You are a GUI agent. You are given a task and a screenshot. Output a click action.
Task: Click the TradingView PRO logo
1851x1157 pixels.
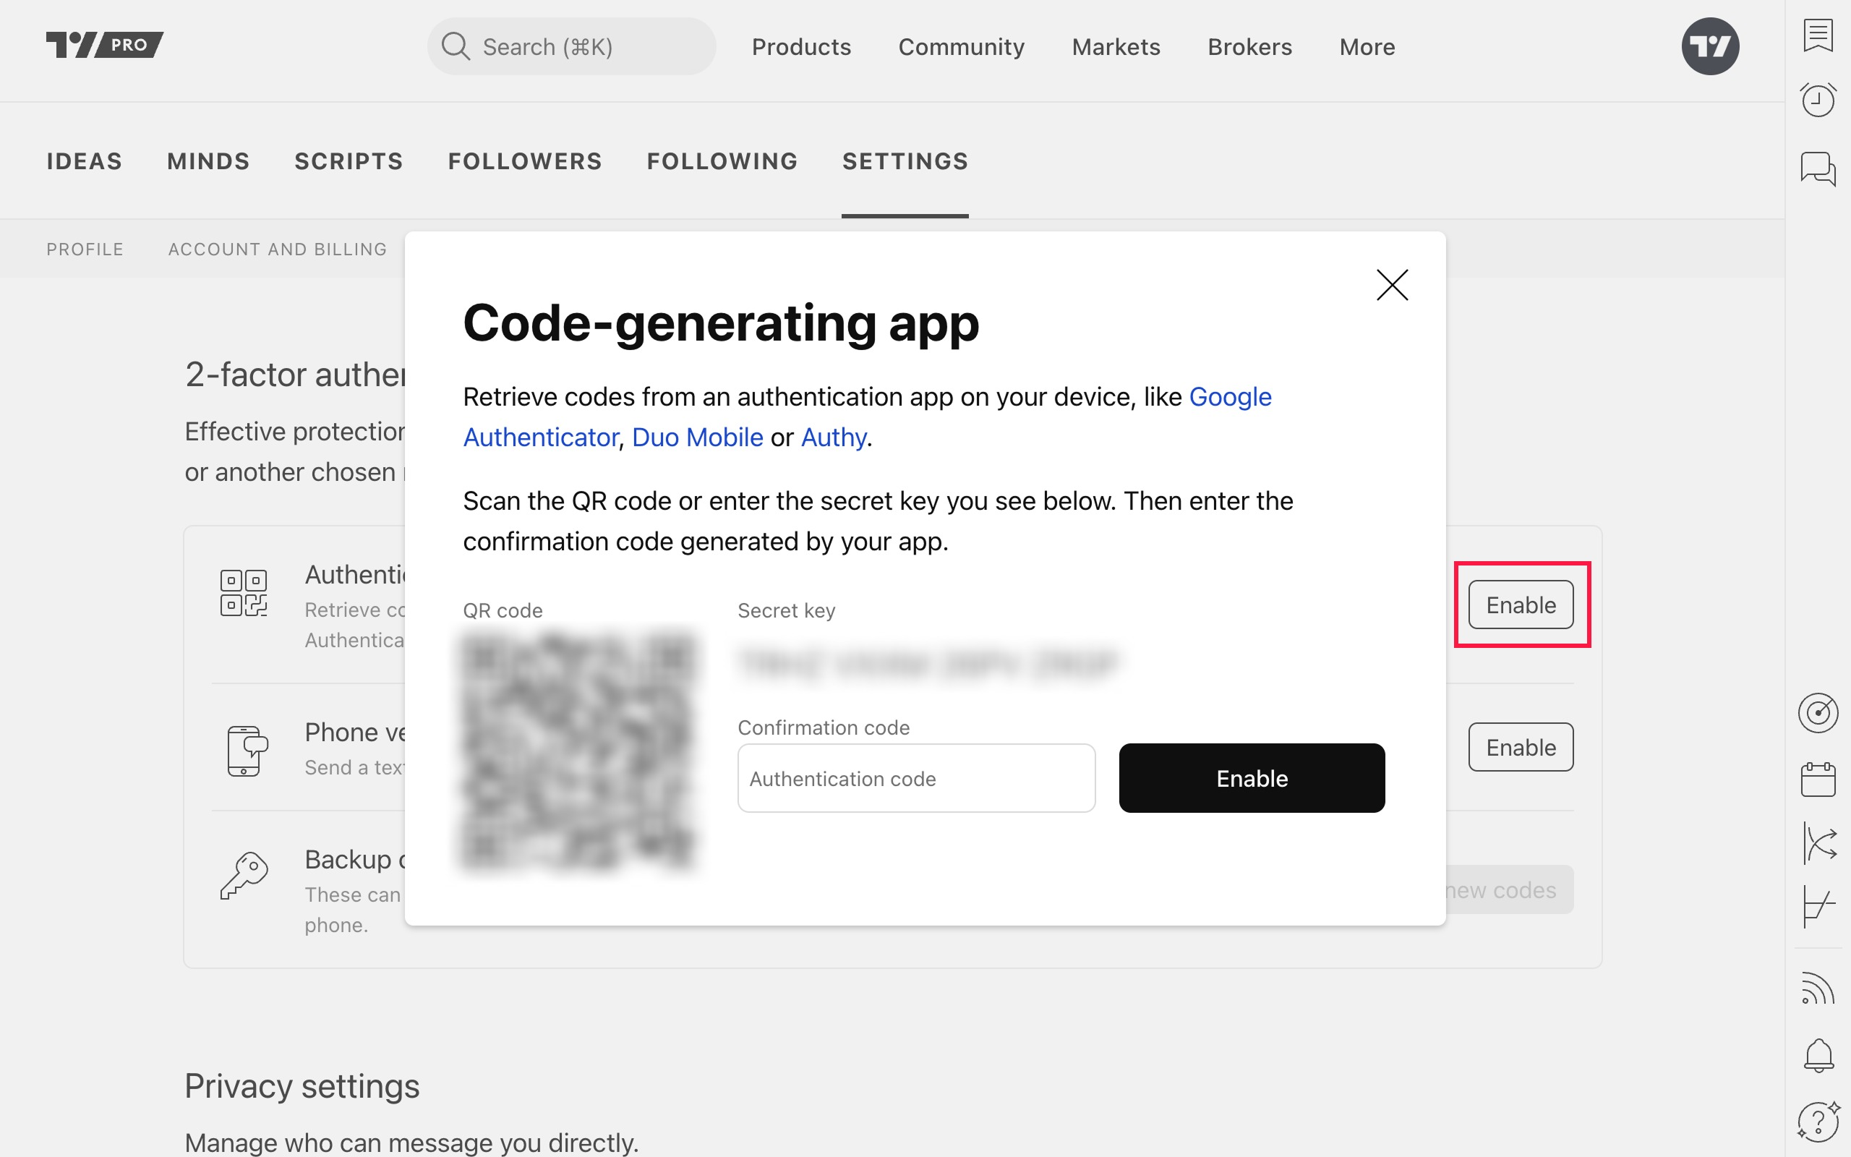[x=105, y=45]
